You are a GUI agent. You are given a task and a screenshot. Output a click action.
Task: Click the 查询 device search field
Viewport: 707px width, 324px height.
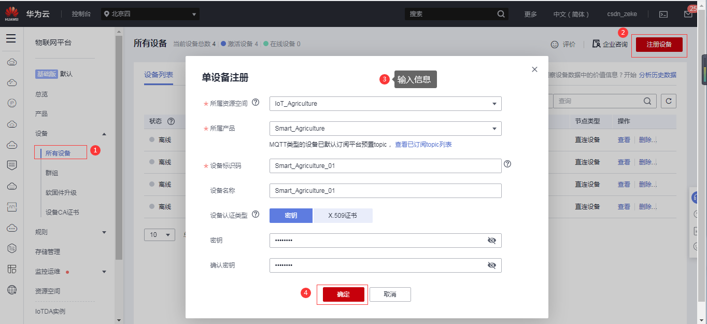605,101
